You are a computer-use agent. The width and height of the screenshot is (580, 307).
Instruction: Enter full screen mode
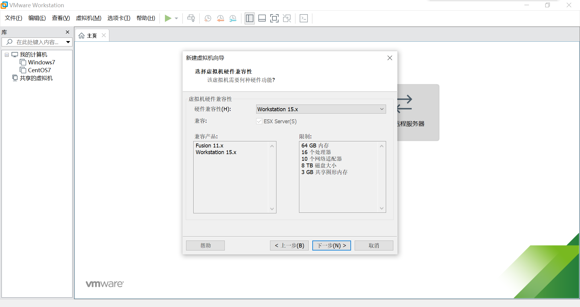pyautogui.click(x=274, y=18)
